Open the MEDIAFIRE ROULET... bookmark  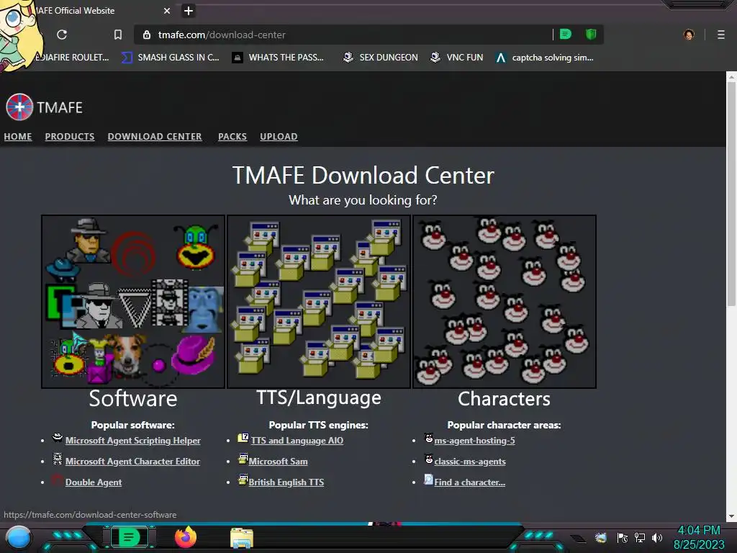tap(73, 58)
